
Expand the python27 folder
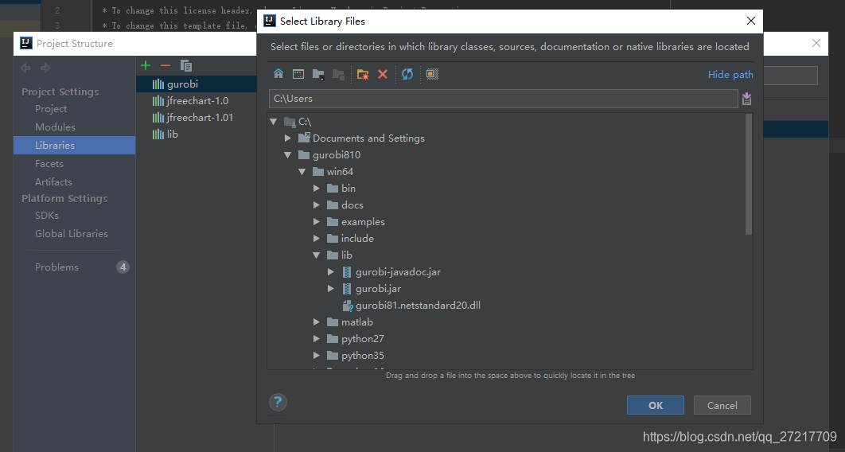(317, 339)
